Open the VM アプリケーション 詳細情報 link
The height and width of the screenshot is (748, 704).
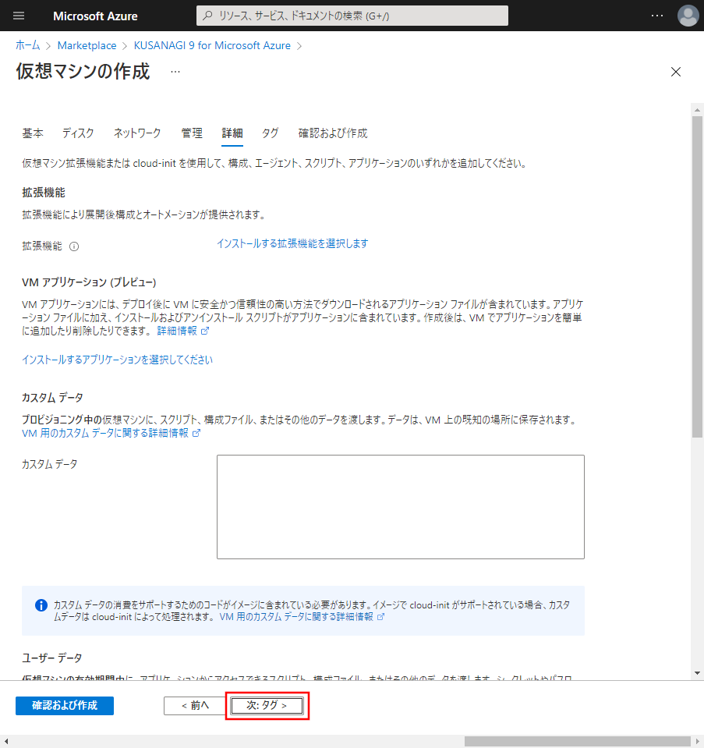[x=182, y=331]
